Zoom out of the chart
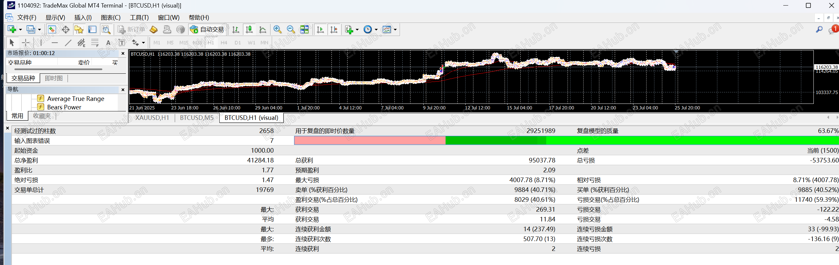 (291, 29)
